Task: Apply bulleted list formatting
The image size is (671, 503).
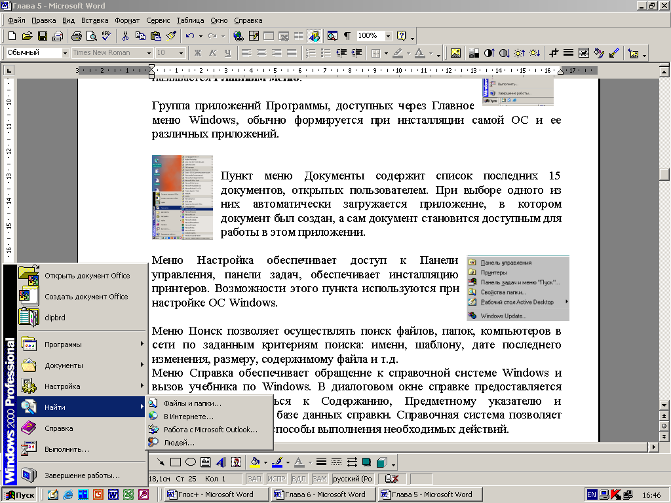Action: 326,53
